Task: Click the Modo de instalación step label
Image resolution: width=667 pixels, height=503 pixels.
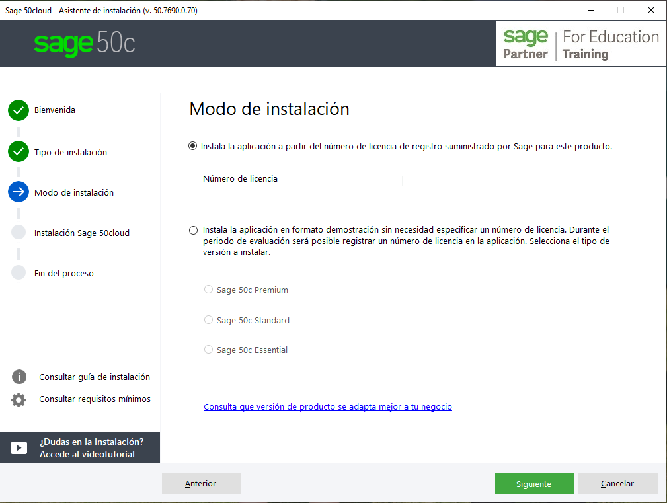Action: tap(74, 192)
